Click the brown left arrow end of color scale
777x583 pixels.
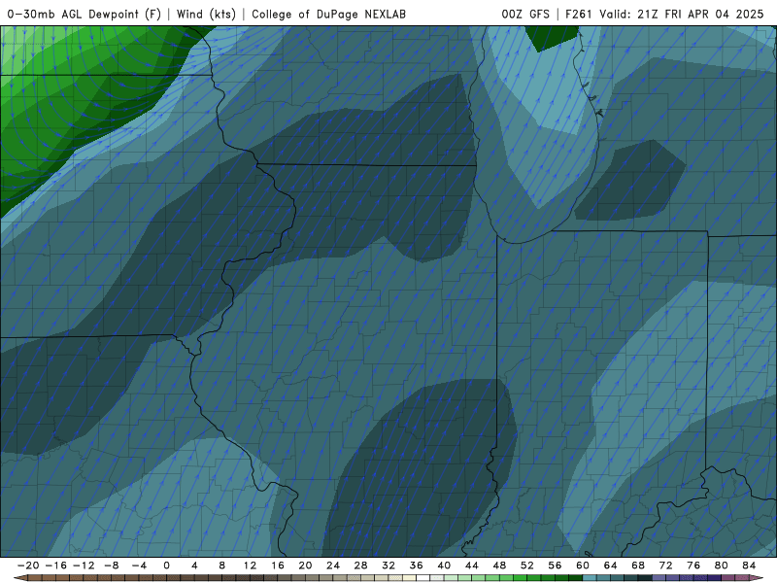(20, 578)
